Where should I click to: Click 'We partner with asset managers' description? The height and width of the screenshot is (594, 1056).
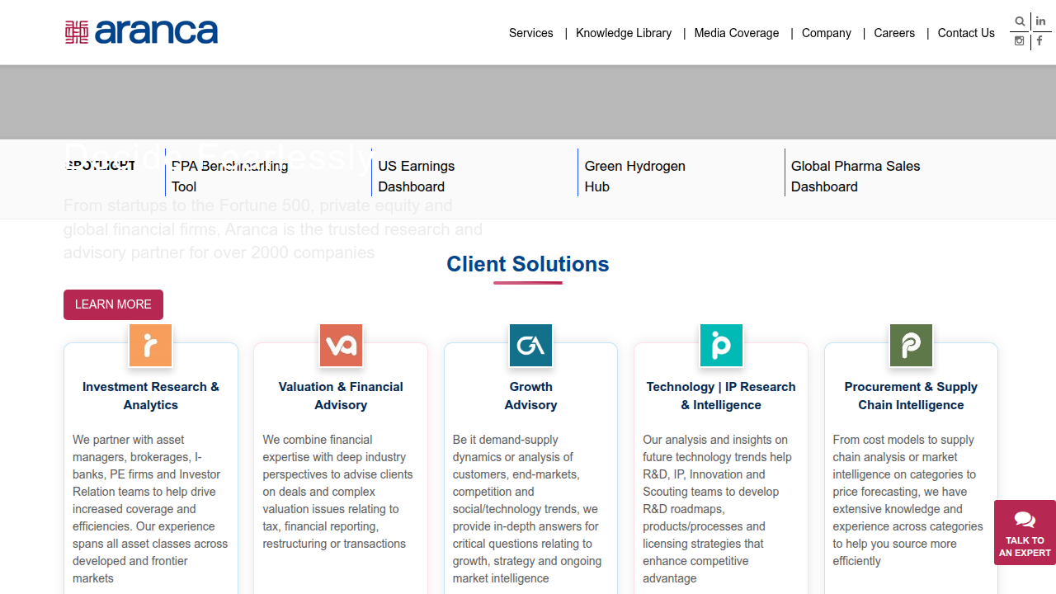pos(150,509)
